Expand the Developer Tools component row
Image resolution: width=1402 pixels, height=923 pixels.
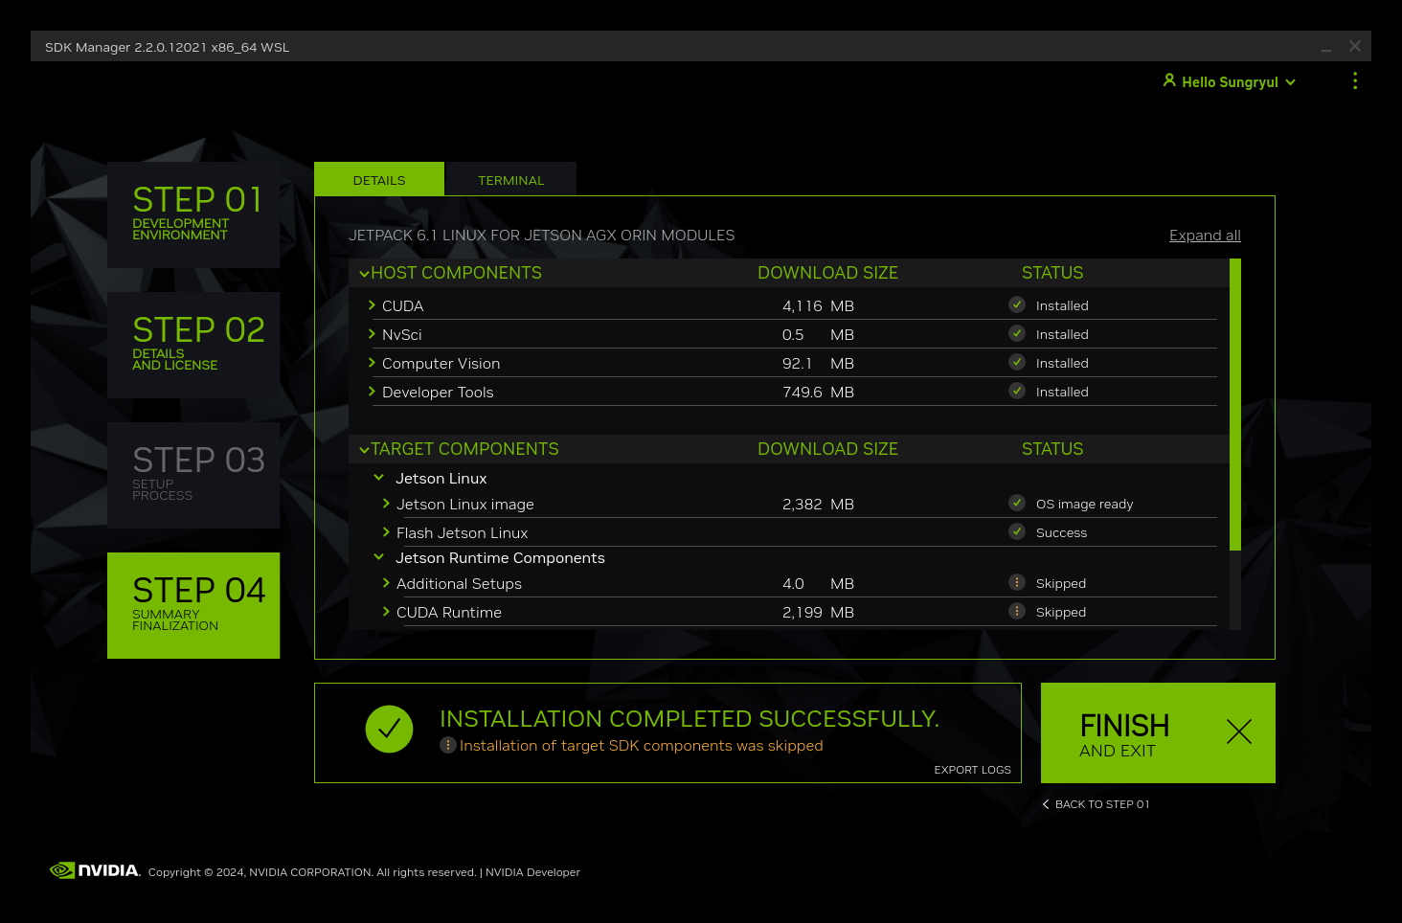372,392
